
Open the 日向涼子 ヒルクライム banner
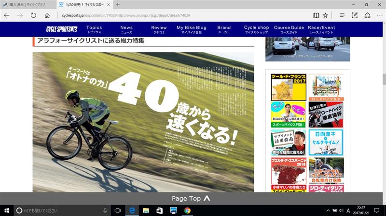(326, 142)
